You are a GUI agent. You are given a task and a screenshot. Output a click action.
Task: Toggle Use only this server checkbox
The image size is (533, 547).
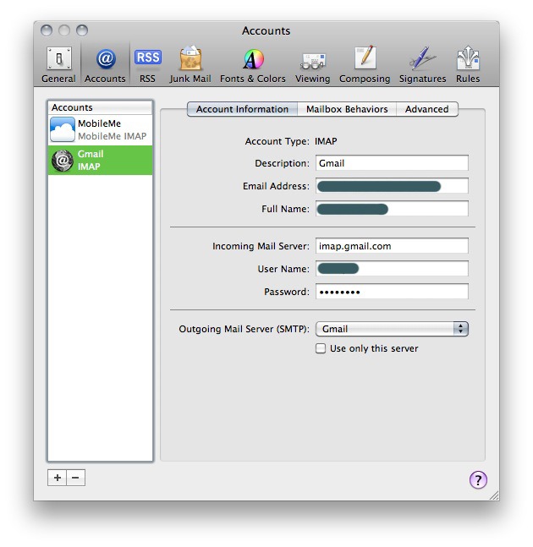tap(321, 348)
